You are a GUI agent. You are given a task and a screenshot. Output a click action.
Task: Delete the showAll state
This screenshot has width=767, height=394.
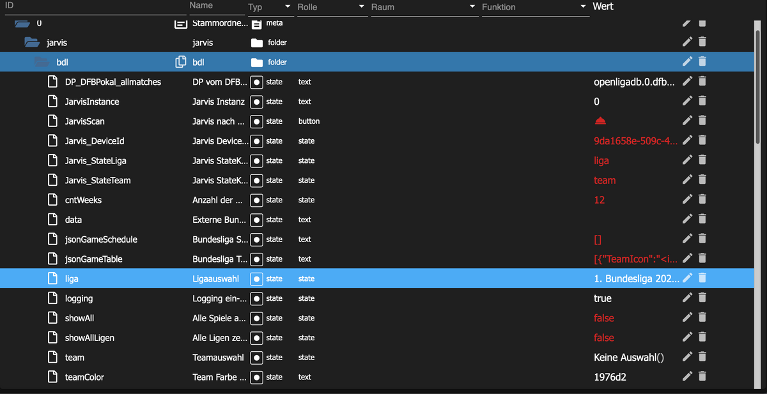702,318
